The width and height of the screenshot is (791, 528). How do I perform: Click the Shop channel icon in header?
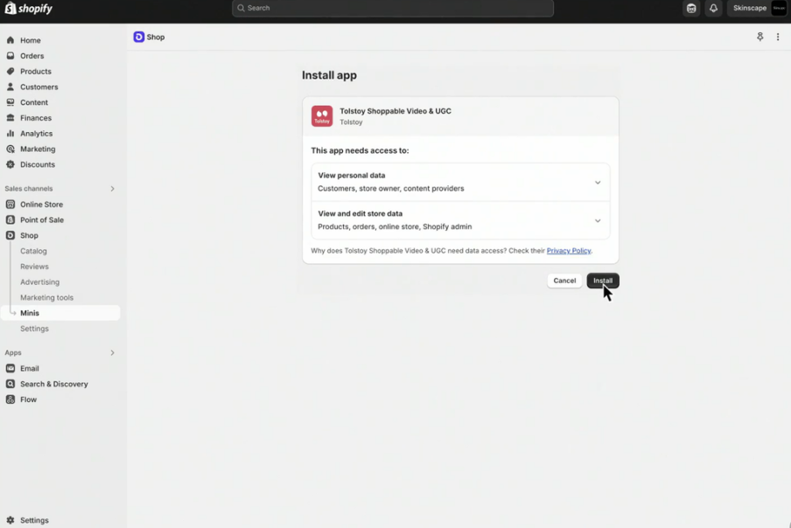tap(139, 37)
